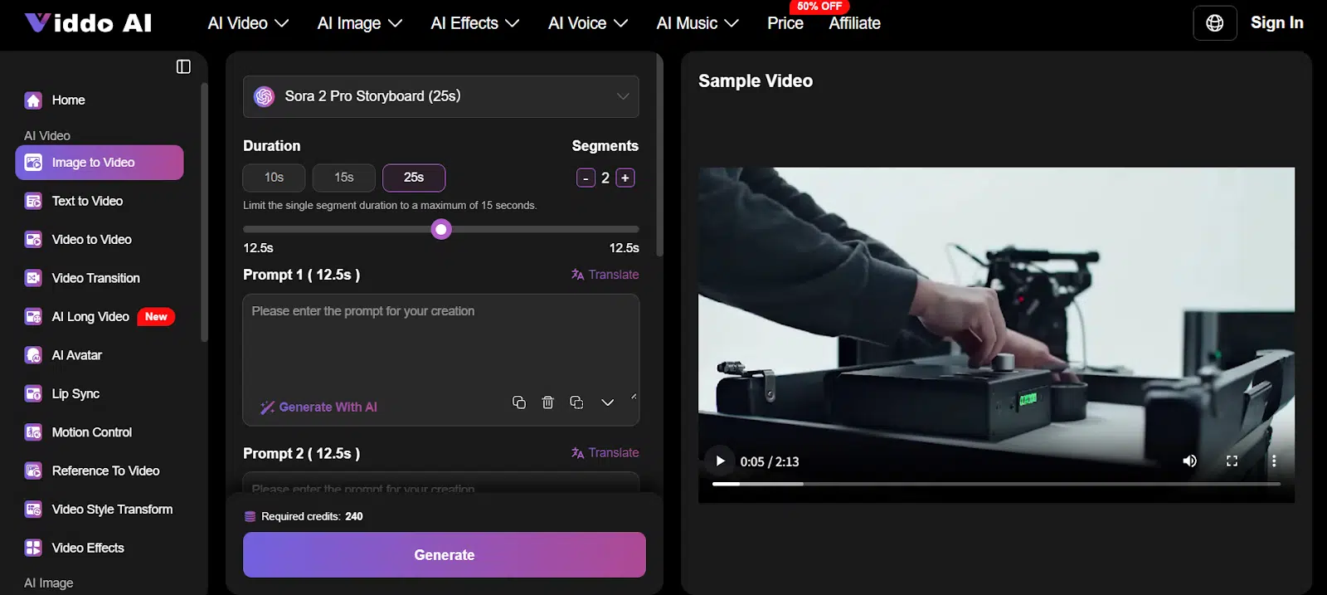Collapse the sidebar with the panel icon
This screenshot has width=1327, height=595.
(x=183, y=66)
